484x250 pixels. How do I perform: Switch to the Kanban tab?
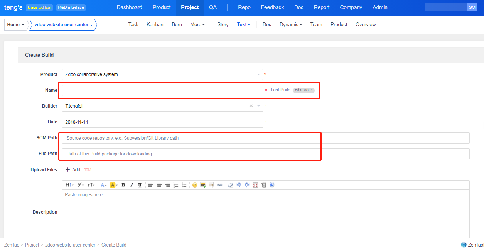[155, 25]
